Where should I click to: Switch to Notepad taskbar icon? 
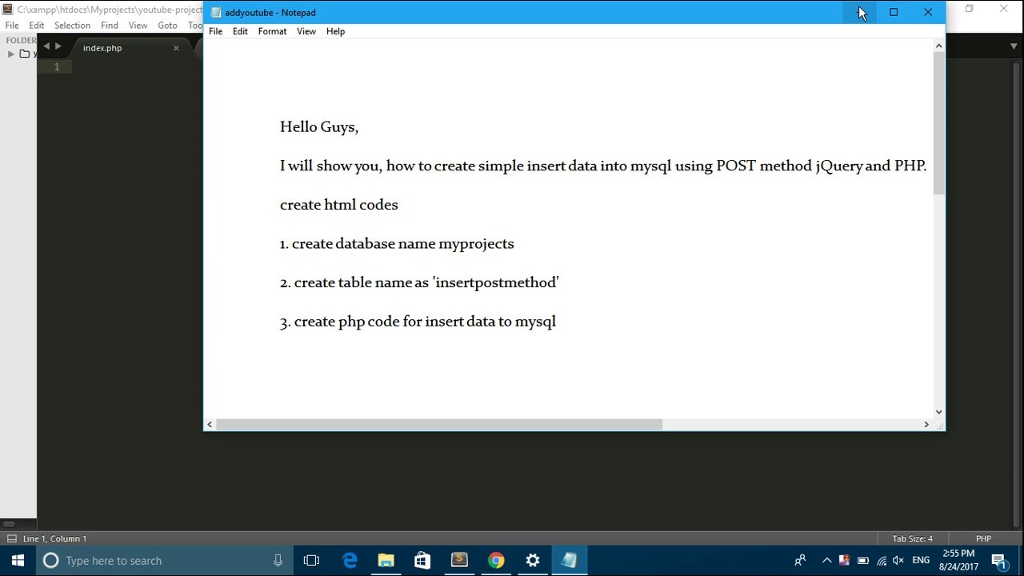coord(570,560)
